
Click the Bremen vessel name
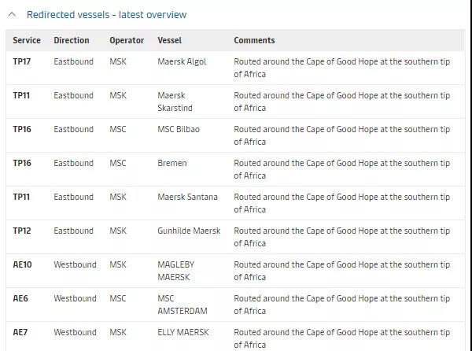(172, 163)
